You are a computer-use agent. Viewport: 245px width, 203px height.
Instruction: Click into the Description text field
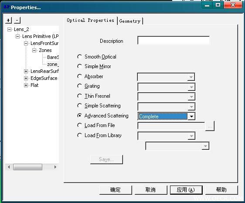point(174,41)
